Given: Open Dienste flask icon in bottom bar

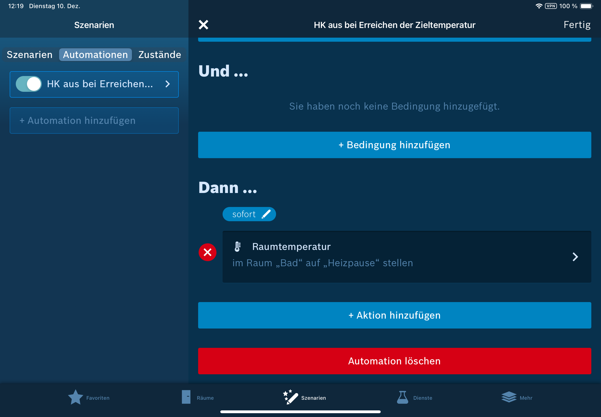Looking at the screenshot, I should [402, 397].
